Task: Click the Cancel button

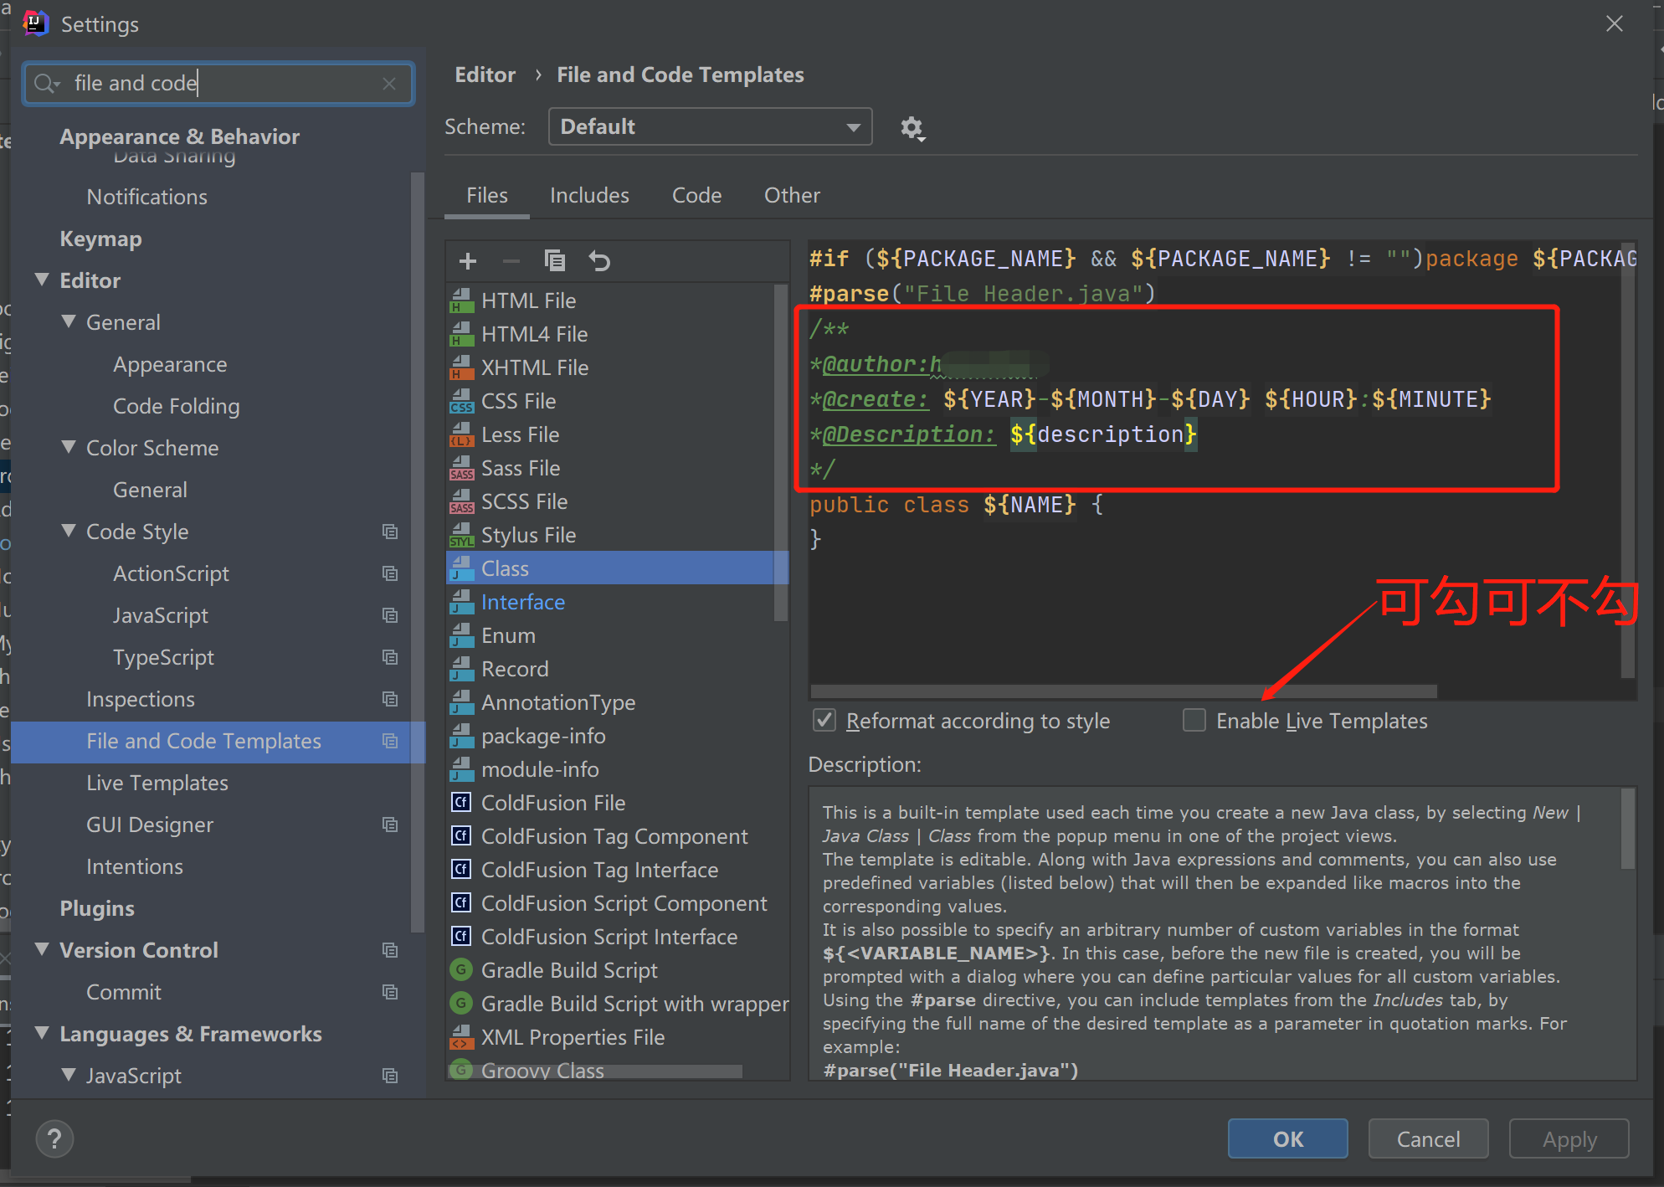Action: pos(1428,1138)
